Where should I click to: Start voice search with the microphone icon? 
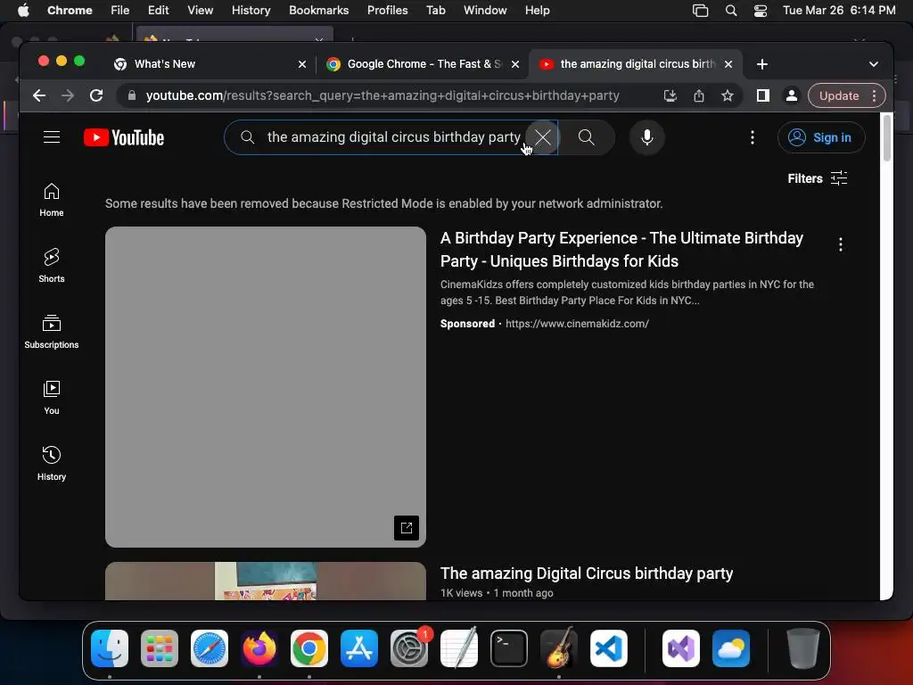[647, 137]
